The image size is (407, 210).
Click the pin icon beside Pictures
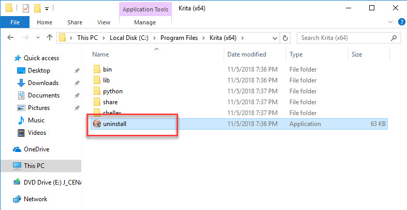click(77, 108)
